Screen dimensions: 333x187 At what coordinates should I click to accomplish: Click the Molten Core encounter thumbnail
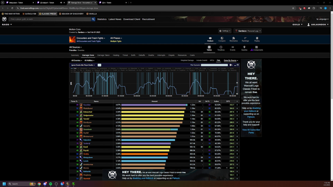72,39
